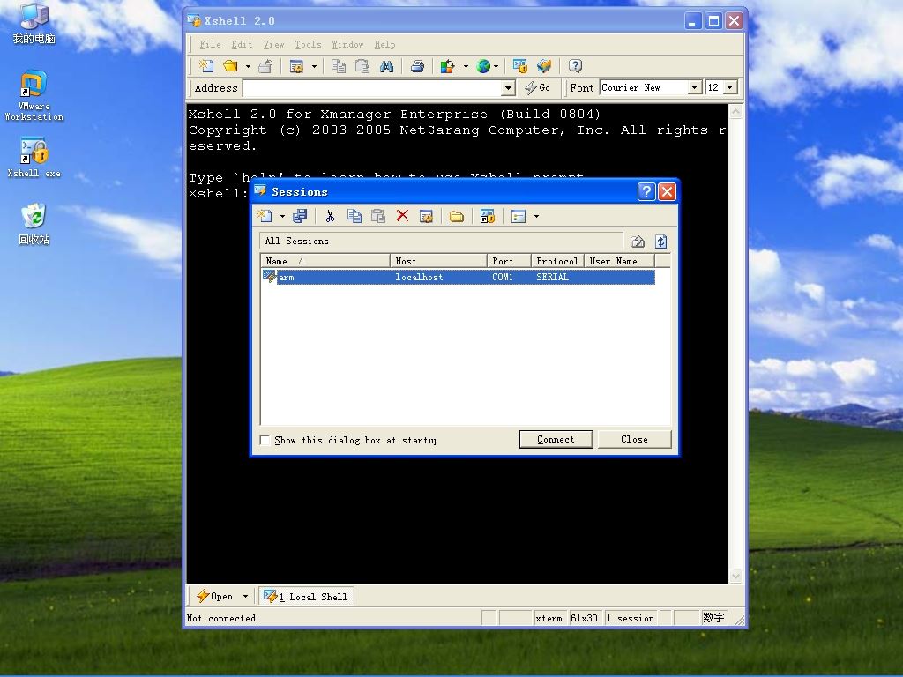Click the Copy icon in Xshell main toolbar
Image resolution: width=903 pixels, height=677 pixels.
point(339,66)
